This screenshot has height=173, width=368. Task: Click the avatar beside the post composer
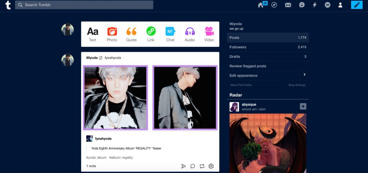click(x=68, y=29)
